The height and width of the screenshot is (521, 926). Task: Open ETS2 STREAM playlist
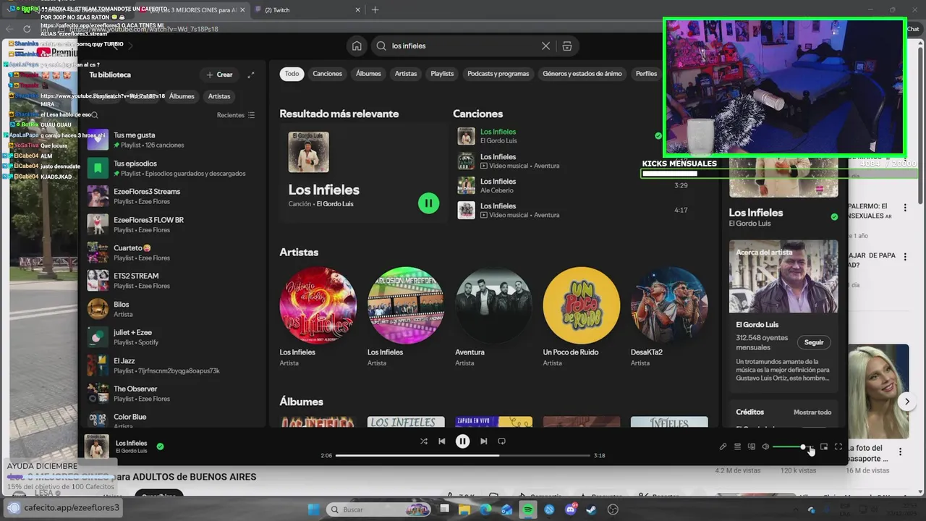(172, 281)
